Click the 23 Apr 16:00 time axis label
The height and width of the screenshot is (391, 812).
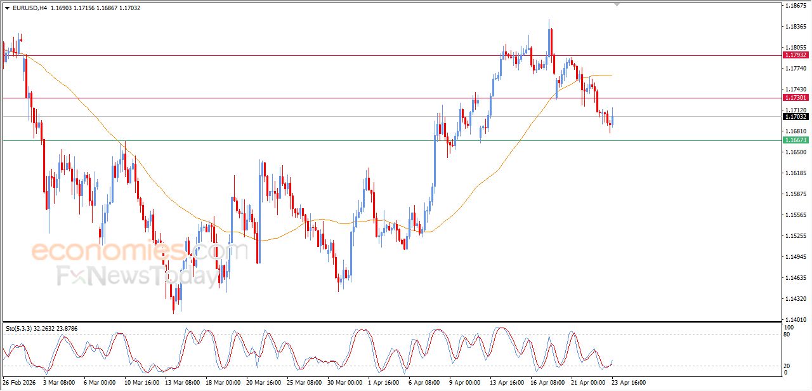click(628, 383)
